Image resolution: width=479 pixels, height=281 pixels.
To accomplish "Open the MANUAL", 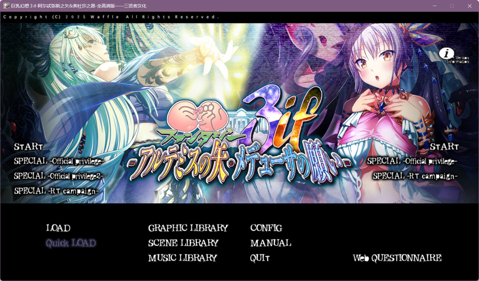I will pos(271,243).
